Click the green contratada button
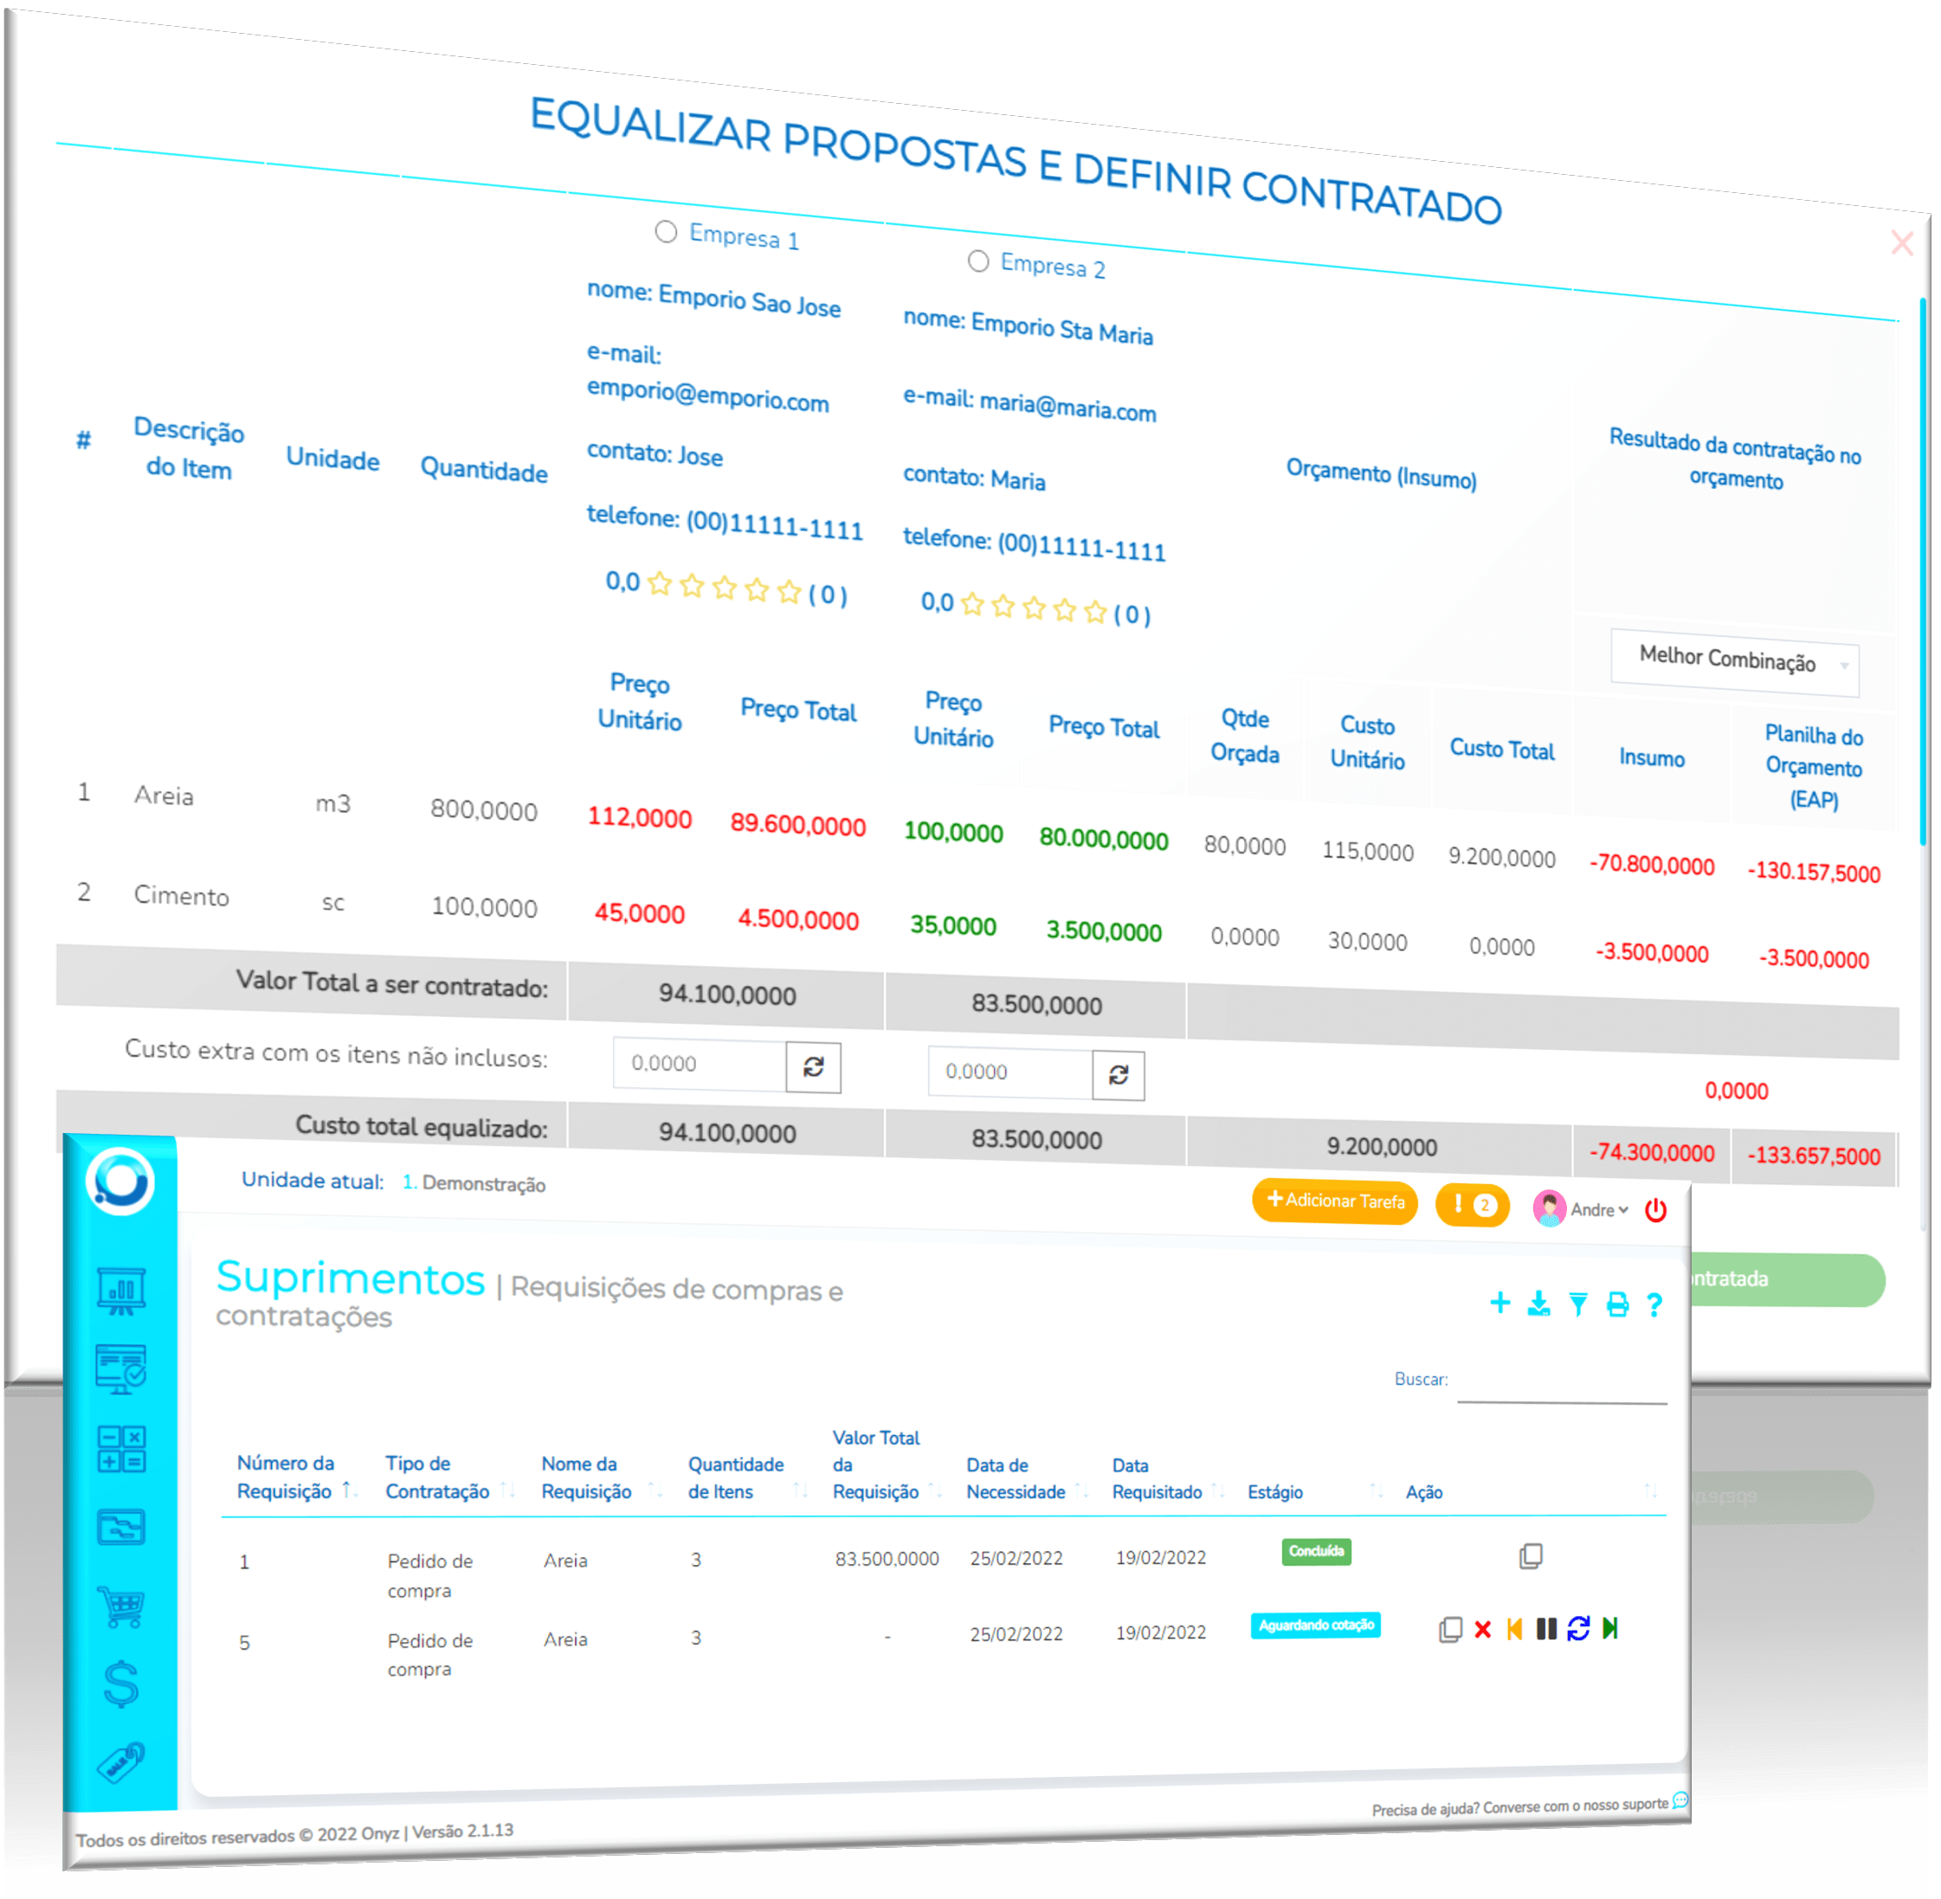1941x1899 pixels. pos(1789,1281)
